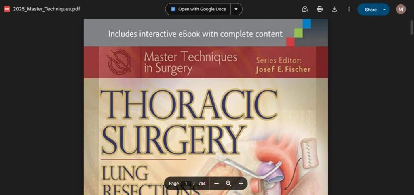Print the document using printer icon
This screenshot has height=195, width=414.
pyautogui.click(x=319, y=9)
